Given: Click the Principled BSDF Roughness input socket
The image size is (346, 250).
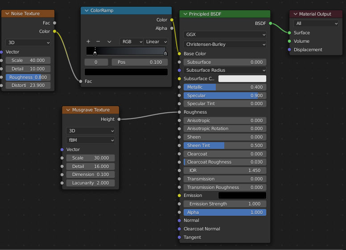Looking at the screenshot, I should pos(179,112).
